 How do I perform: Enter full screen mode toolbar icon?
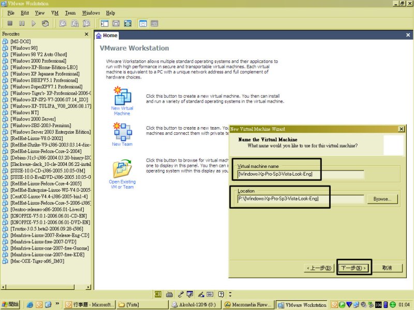[x=128, y=23]
